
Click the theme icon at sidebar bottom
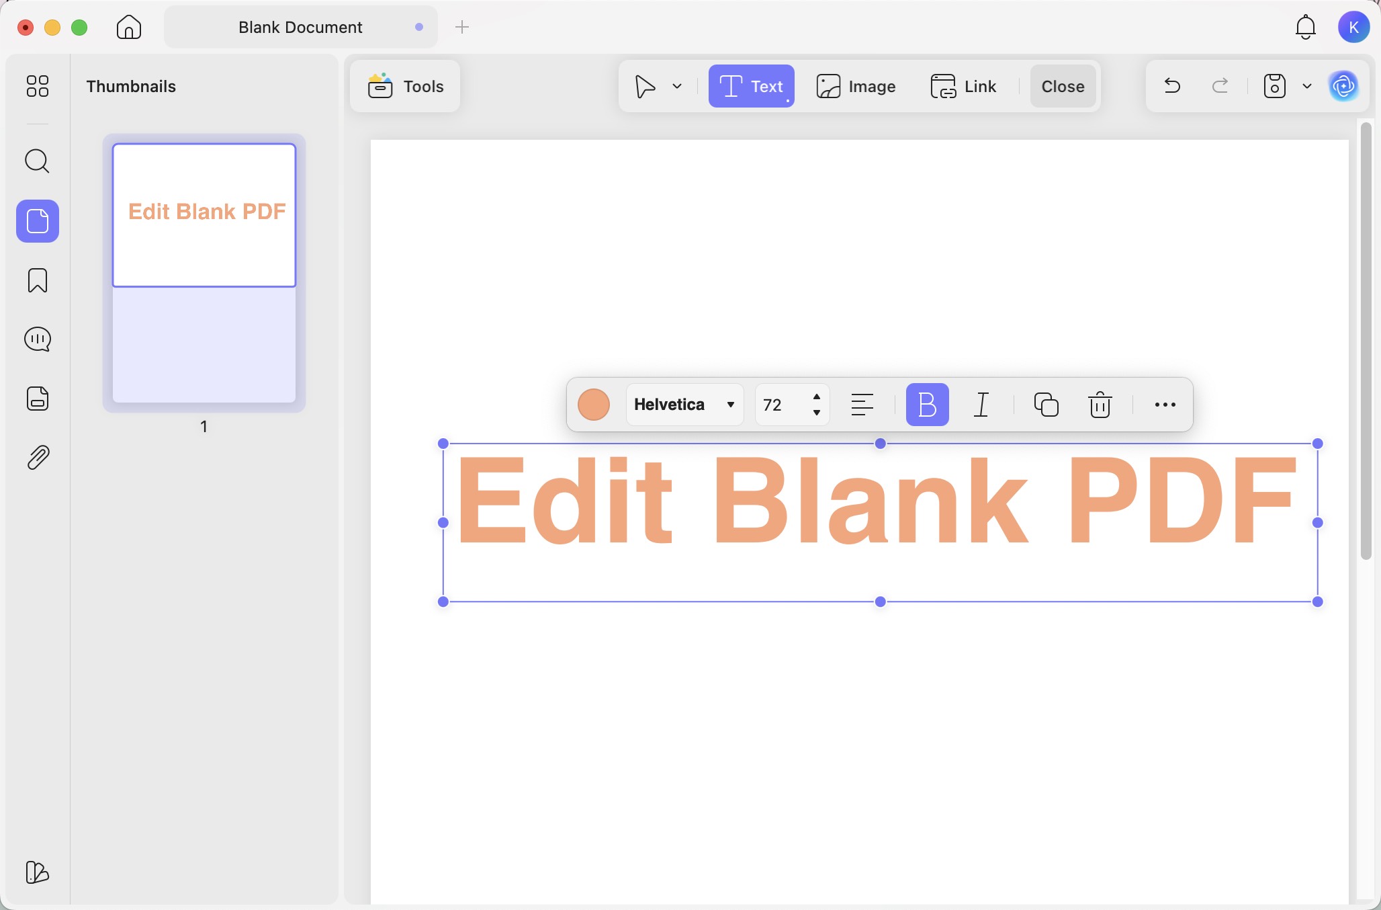click(x=38, y=872)
